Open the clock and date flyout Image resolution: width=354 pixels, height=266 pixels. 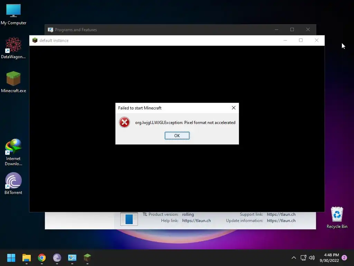pyautogui.click(x=329, y=258)
